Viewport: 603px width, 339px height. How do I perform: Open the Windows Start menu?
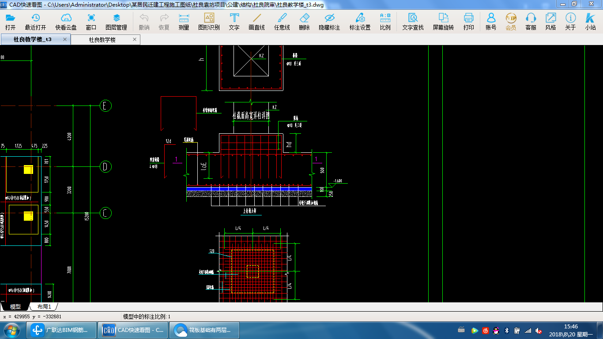[11, 330]
